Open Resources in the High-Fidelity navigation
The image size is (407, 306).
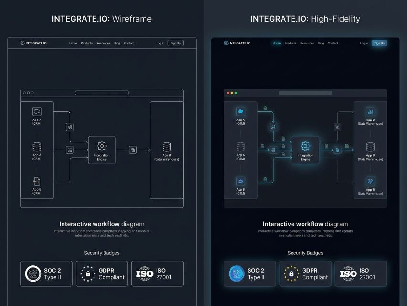pyautogui.click(x=307, y=43)
